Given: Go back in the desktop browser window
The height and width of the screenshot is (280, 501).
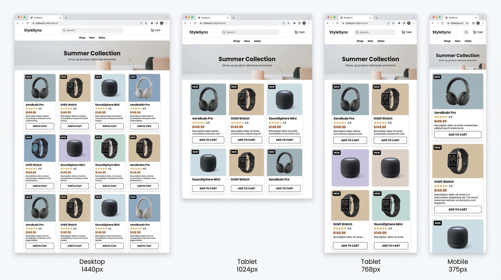Looking at the screenshot, I should click(x=18, y=23).
